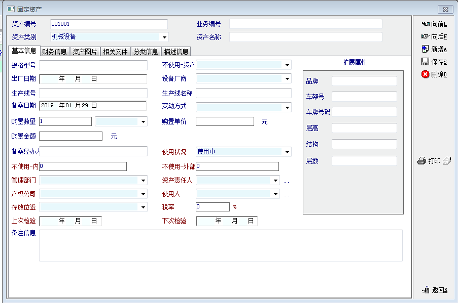This screenshot has width=458, height=303.
Task: Delete record via red 删除 icon
Action: pyautogui.click(x=425, y=74)
